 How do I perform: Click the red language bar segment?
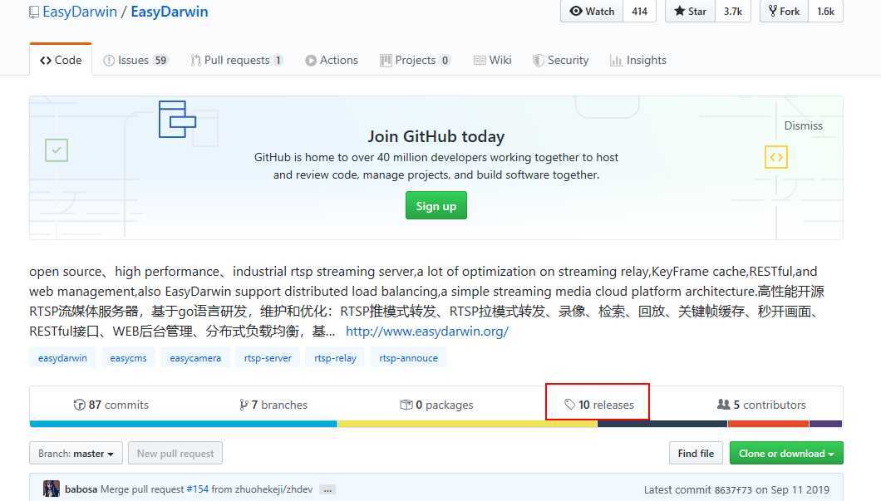(x=768, y=424)
